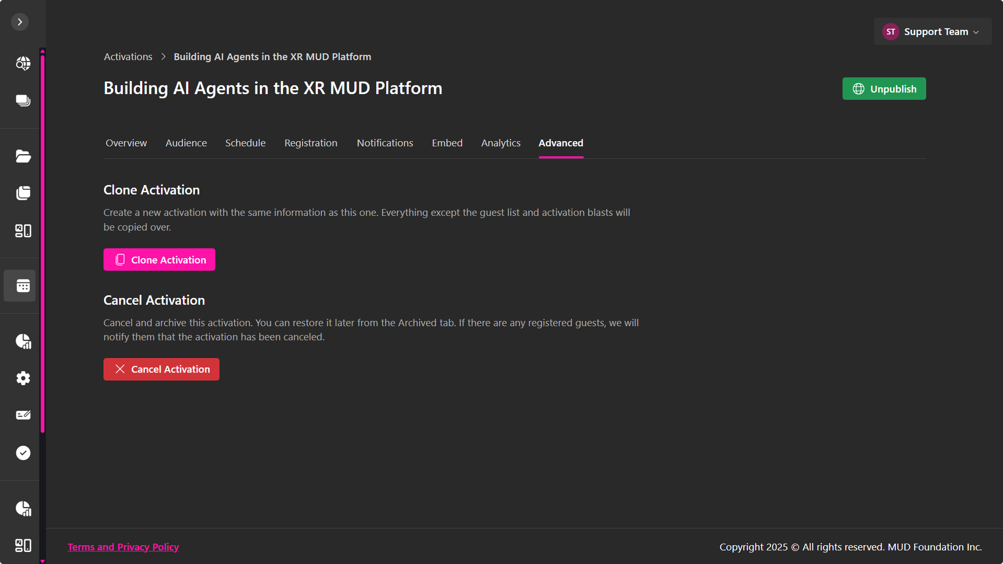Image resolution: width=1003 pixels, height=564 pixels.
Task: Expand the sidebar with the chevron arrow
Action: tap(20, 22)
